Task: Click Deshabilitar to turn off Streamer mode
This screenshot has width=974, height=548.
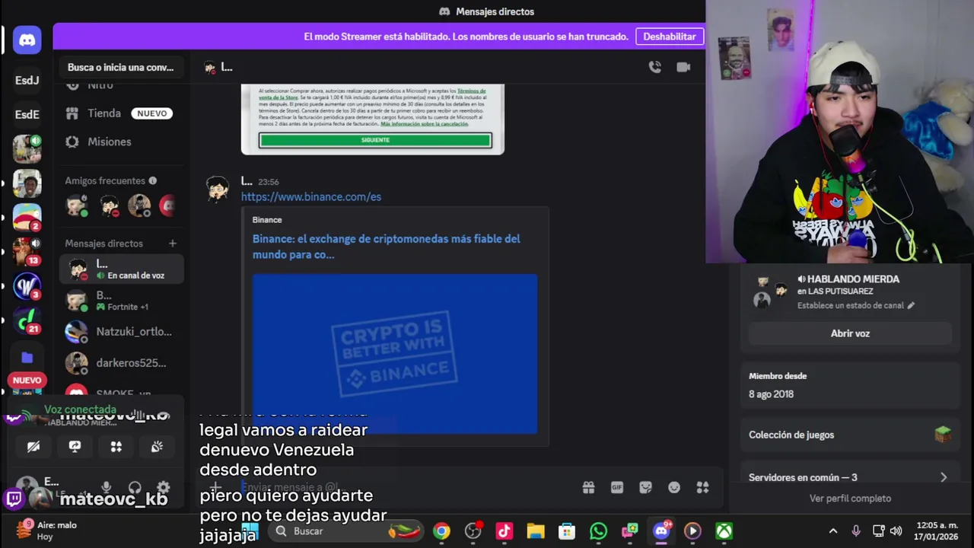Action: point(670,37)
